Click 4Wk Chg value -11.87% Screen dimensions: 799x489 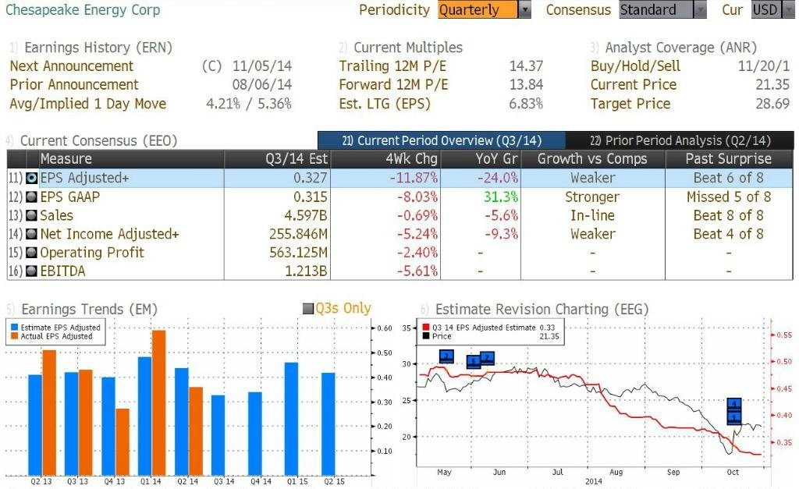click(x=414, y=178)
